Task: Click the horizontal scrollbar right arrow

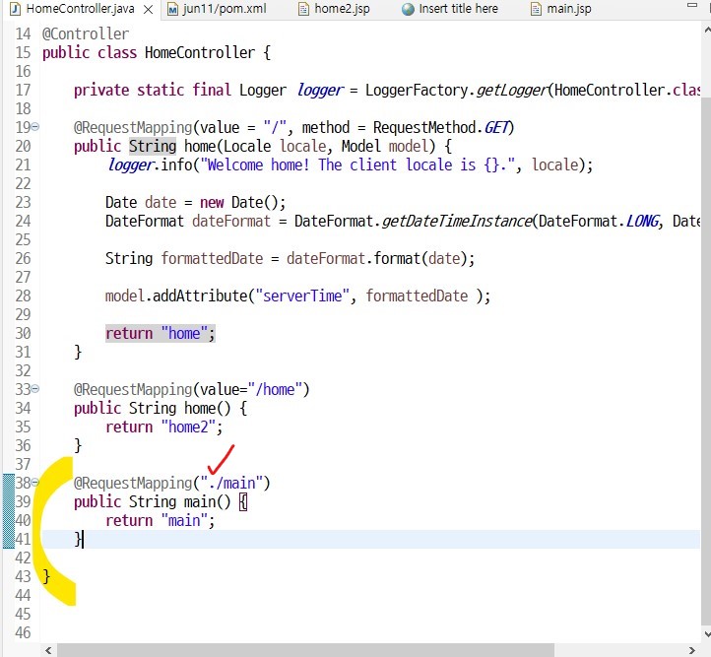Action: tap(692, 651)
